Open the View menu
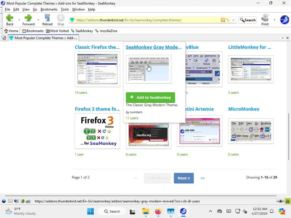 [x=26, y=9]
